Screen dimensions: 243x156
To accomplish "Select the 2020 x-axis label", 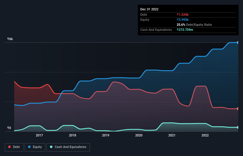I will [x=139, y=135].
